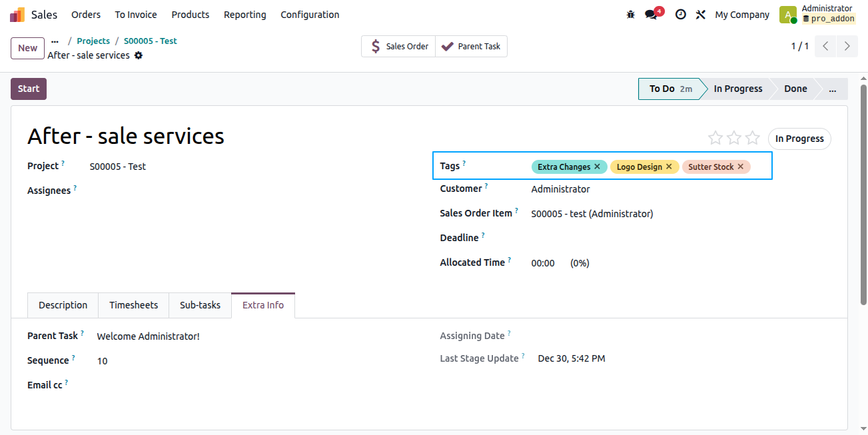Click the Sales app logo icon
The width and height of the screenshot is (868, 435).
pyautogui.click(x=17, y=15)
